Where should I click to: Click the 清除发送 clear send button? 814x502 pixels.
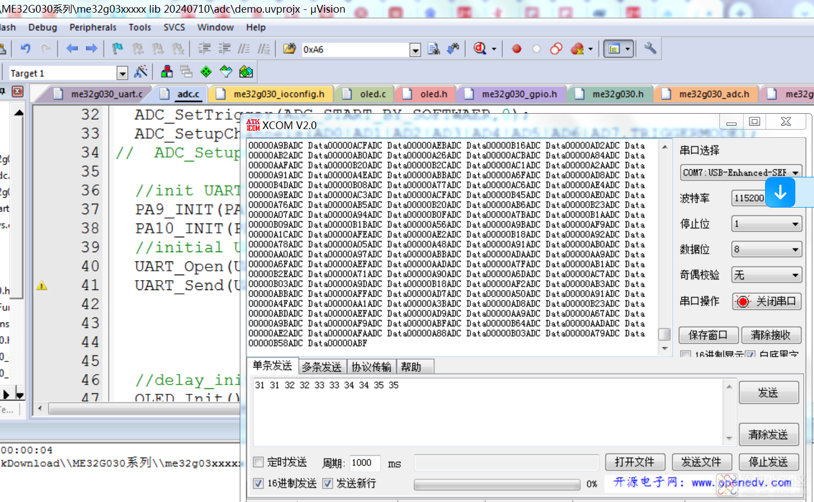coord(768,434)
